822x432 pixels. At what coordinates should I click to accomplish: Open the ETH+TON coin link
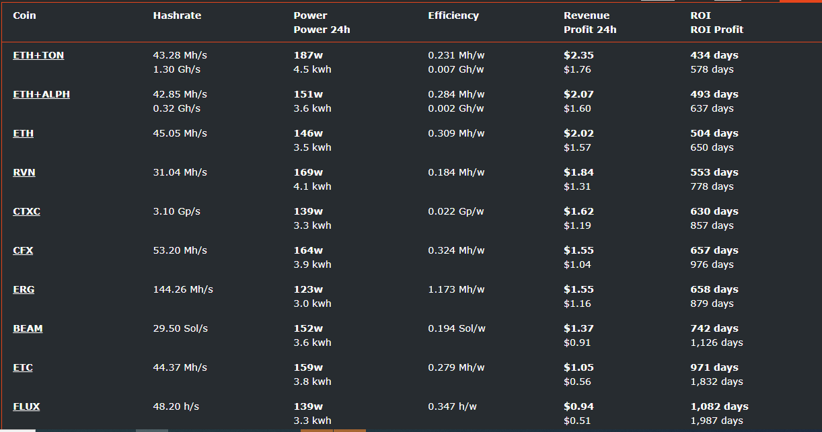pos(38,55)
